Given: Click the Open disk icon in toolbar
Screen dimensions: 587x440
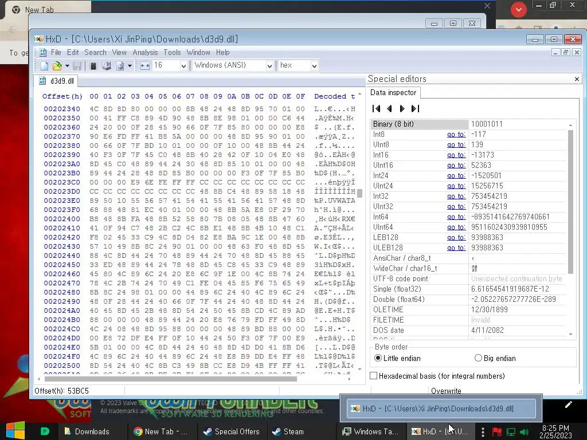Looking at the screenshot, I should click(x=107, y=66).
